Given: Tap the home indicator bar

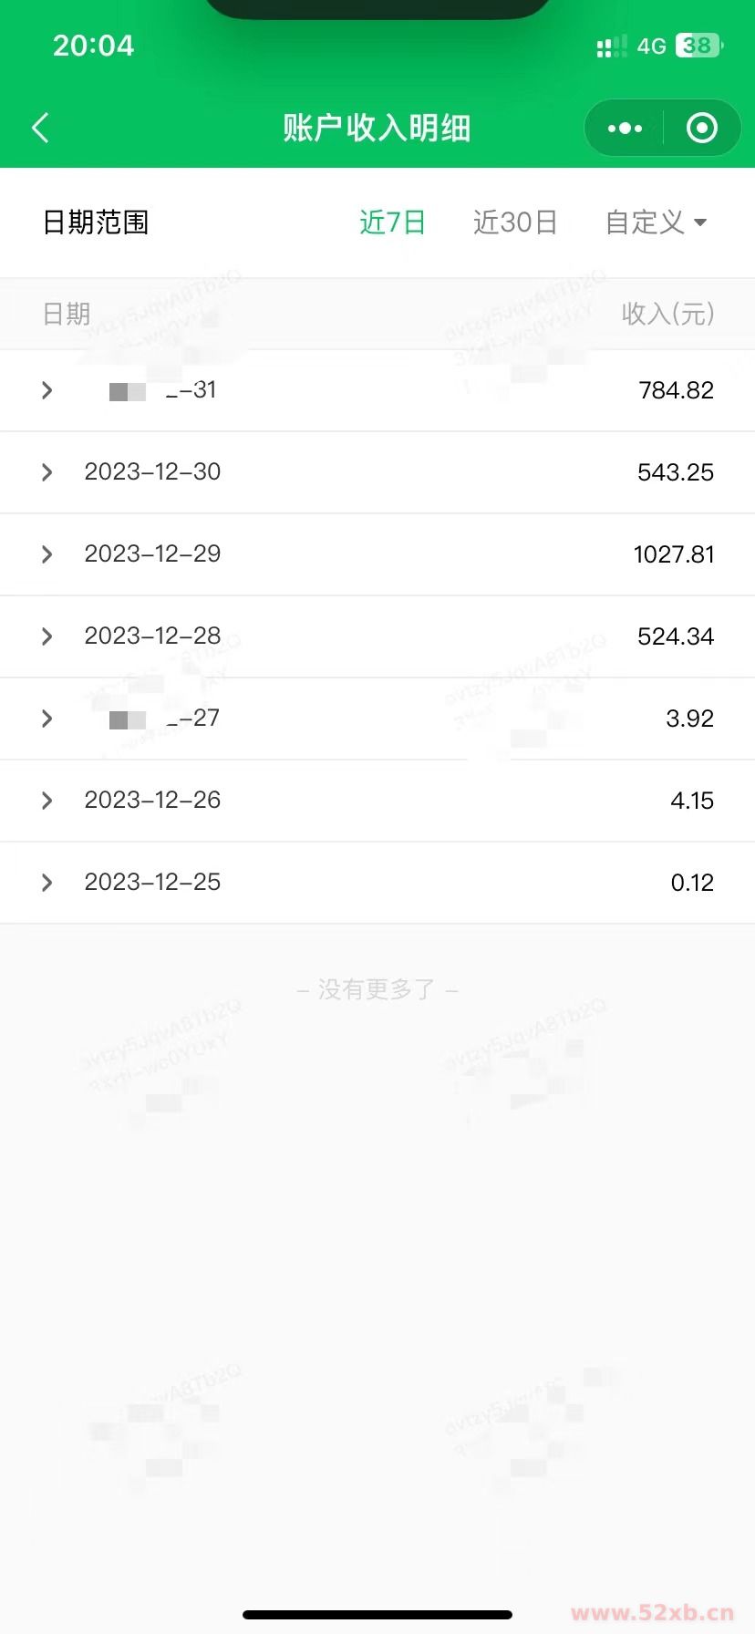Looking at the screenshot, I should click(x=377, y=1615).
